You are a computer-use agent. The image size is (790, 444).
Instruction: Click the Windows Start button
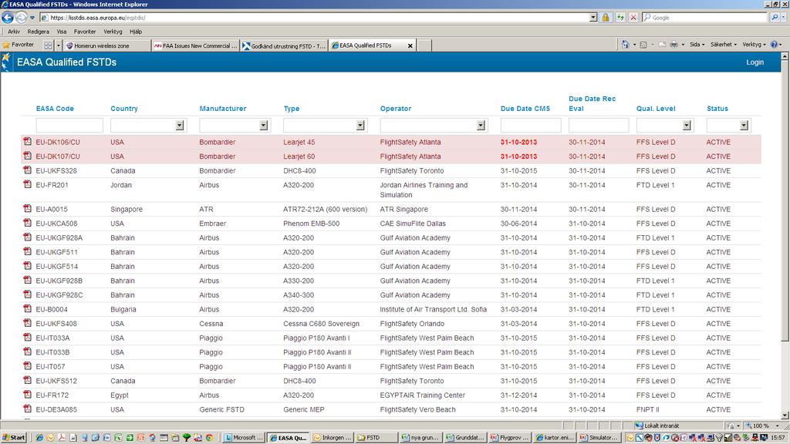(14, 438)
